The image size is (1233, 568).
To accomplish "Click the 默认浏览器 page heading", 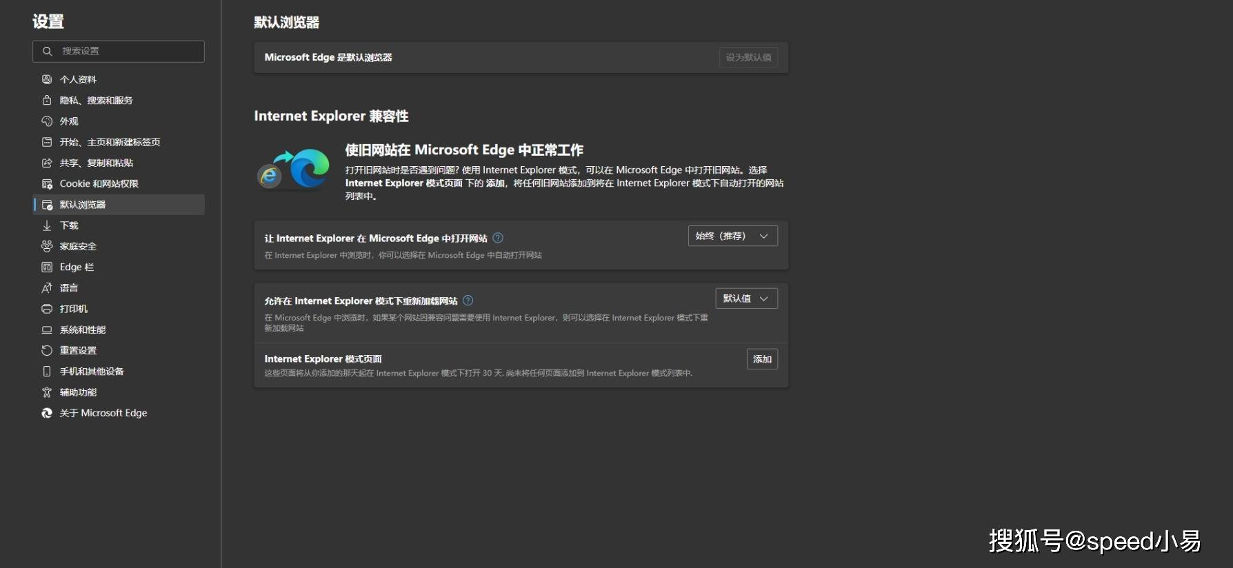I will point(287,22).
